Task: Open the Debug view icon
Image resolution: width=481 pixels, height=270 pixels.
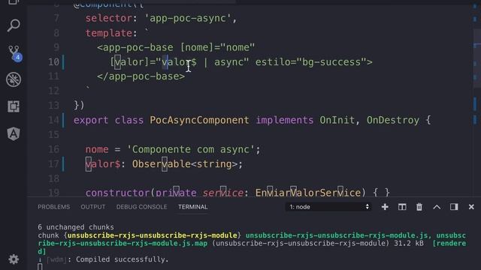Action: (14, 79)
